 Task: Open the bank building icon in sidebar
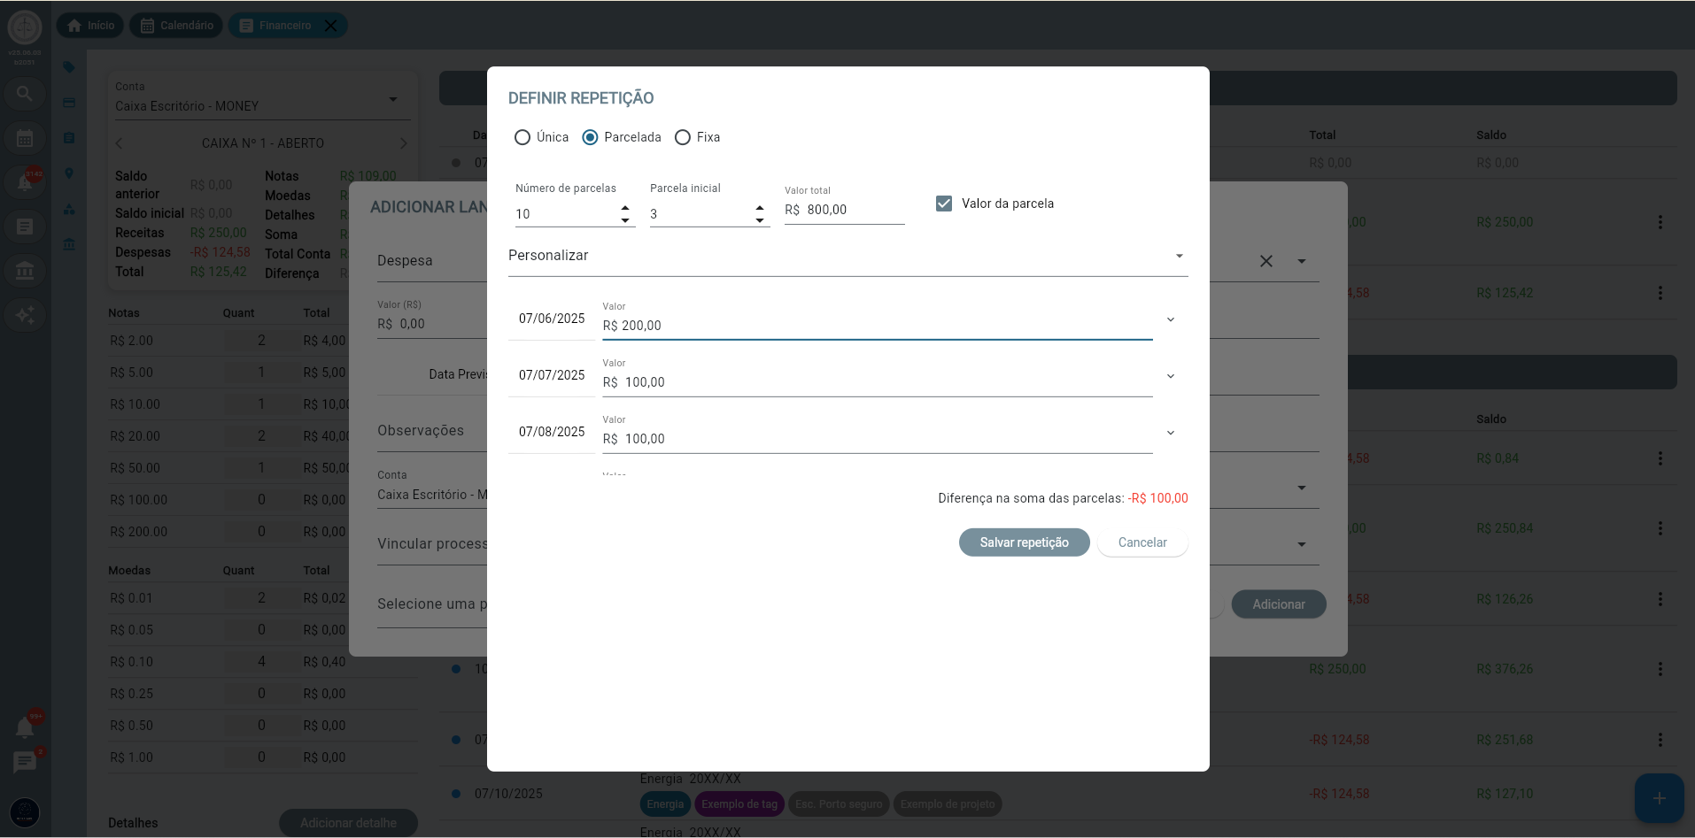click(x=25, y=271)
